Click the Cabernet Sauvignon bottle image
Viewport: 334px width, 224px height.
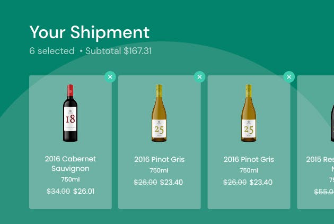pos(71,113)
